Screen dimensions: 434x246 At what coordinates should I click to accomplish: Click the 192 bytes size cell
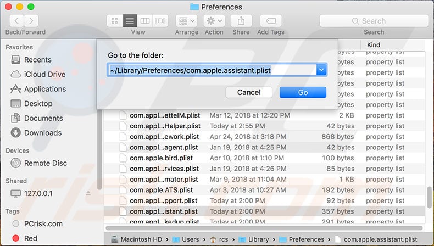[338, 190]
